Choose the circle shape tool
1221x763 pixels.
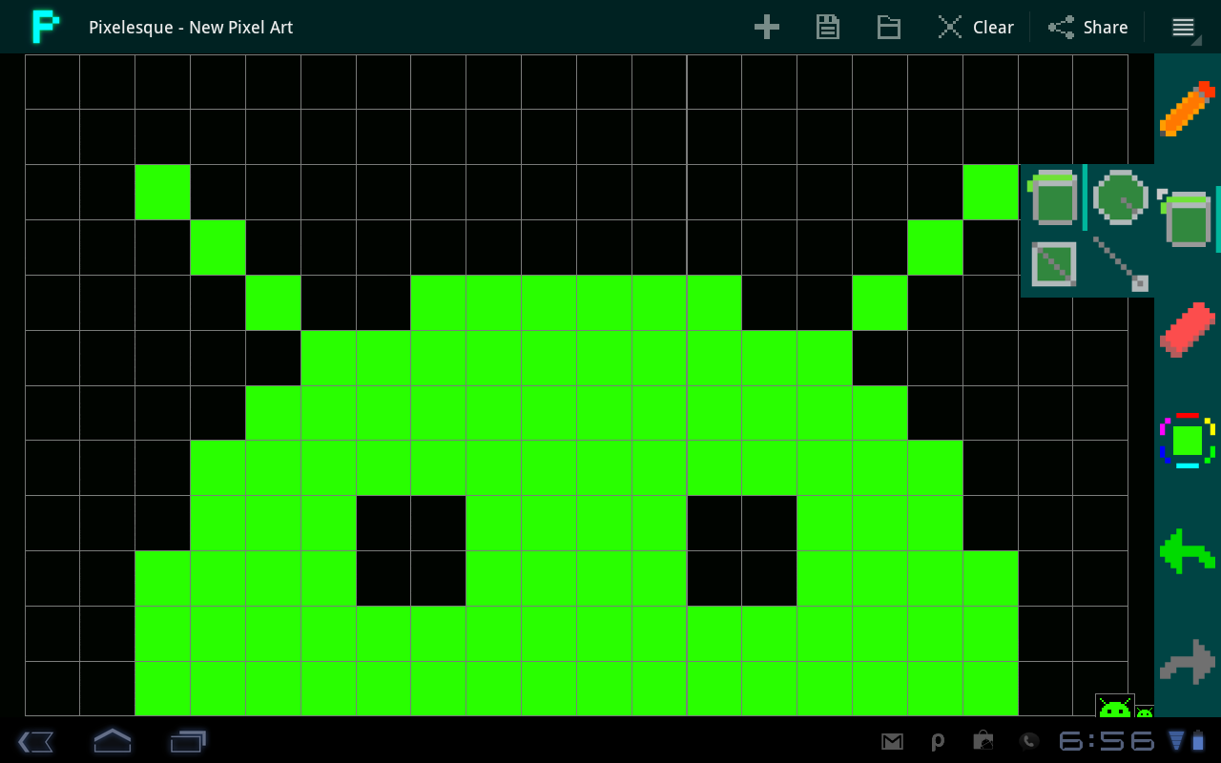point(1120,197)
